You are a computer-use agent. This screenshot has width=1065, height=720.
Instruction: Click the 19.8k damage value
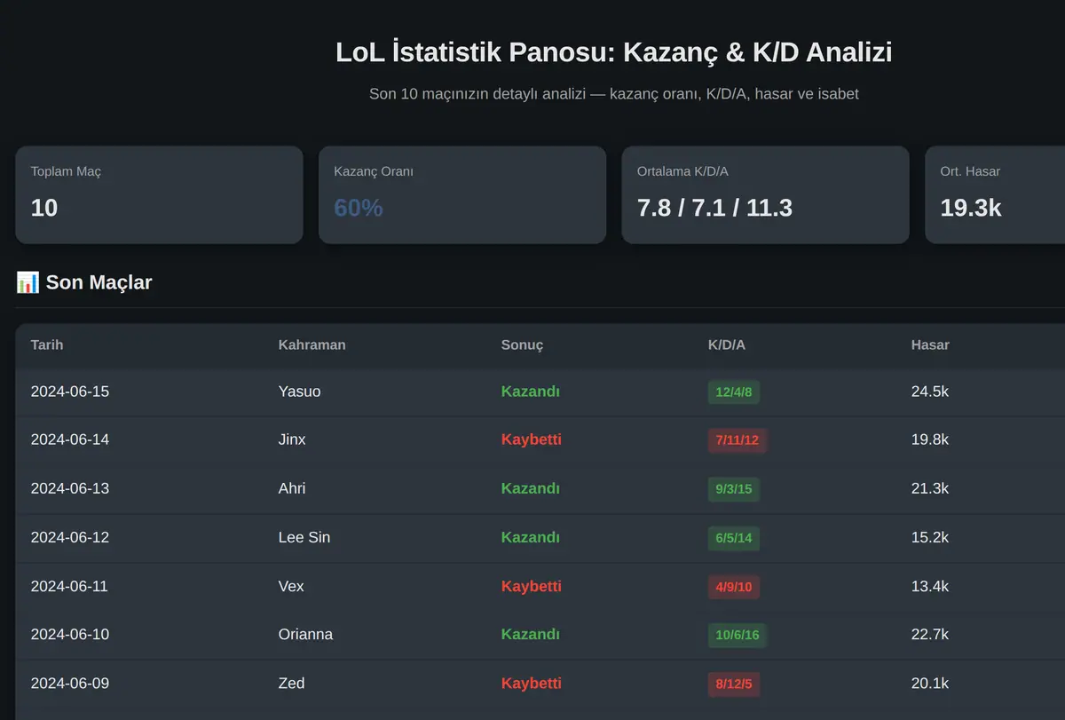930,439
